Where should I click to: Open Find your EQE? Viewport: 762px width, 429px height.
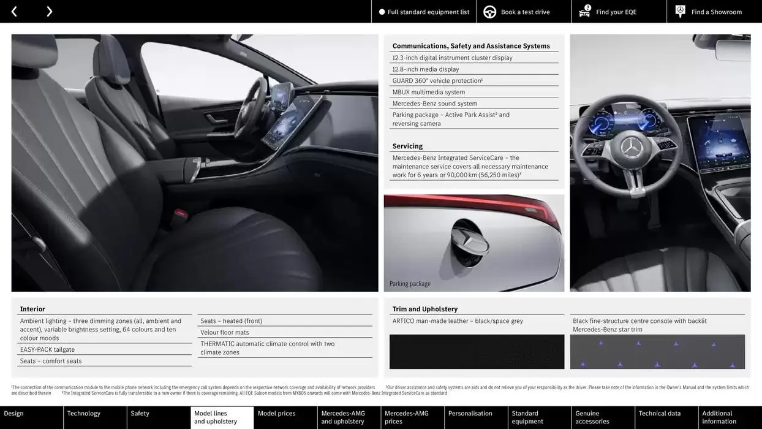tap(619, 12)
